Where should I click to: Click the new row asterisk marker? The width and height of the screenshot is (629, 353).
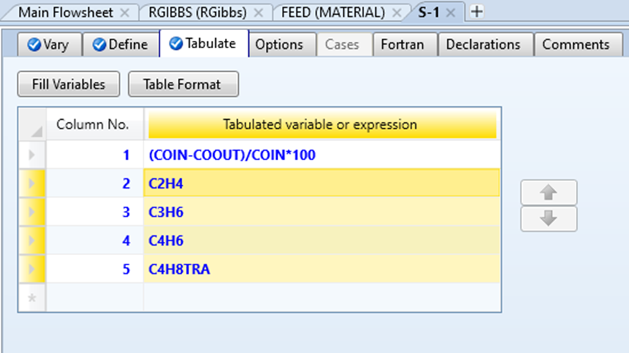(32, 297)
